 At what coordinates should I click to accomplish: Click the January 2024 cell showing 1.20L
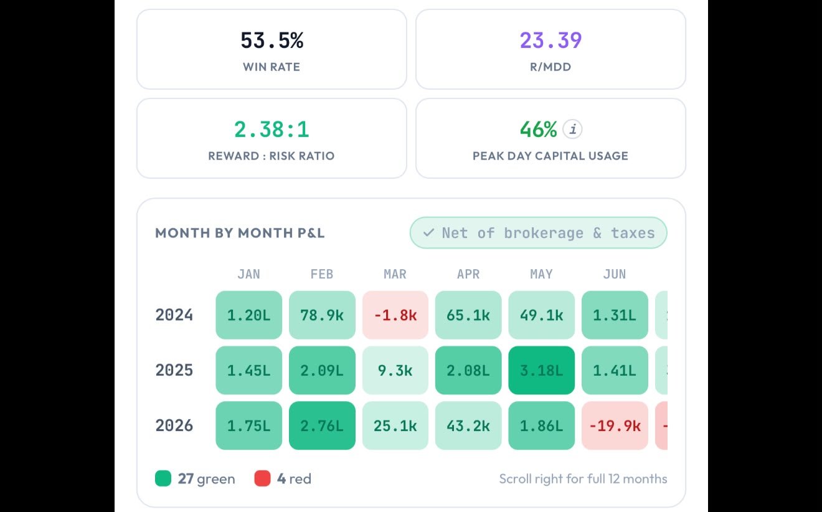point(249,315)
